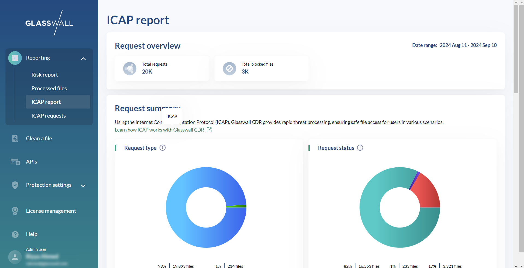
Task: Click the Date range value
Action: [x=468, y=45]
